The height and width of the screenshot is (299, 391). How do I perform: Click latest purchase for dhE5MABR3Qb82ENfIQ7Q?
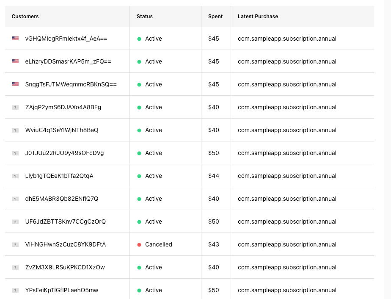(287, 199)
